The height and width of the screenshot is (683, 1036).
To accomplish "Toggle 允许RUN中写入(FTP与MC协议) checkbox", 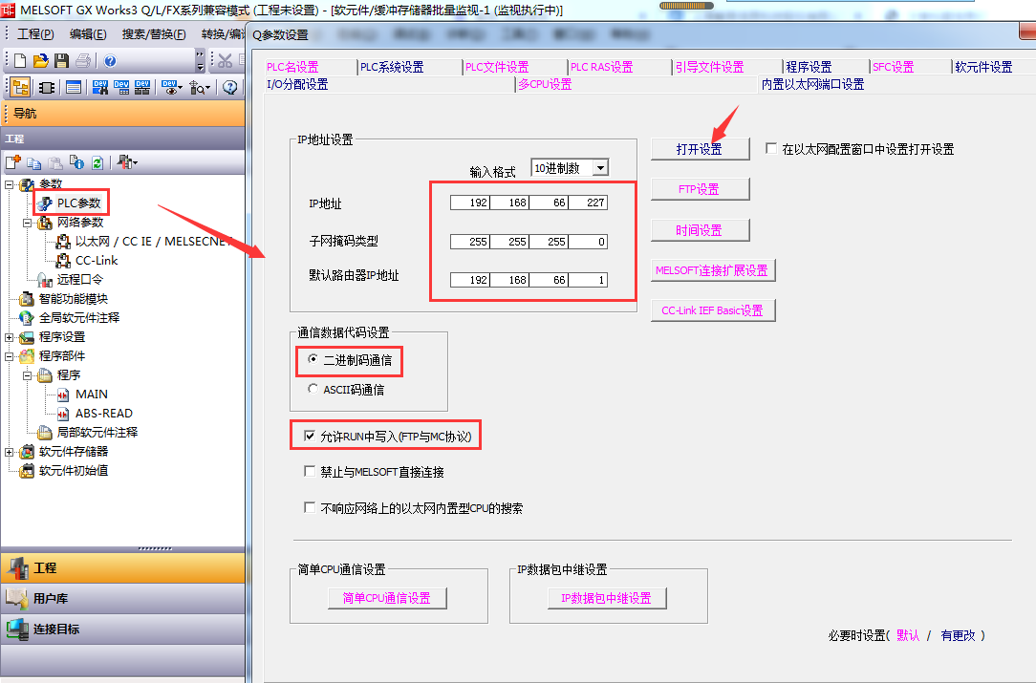I will [x=310, y=436].
